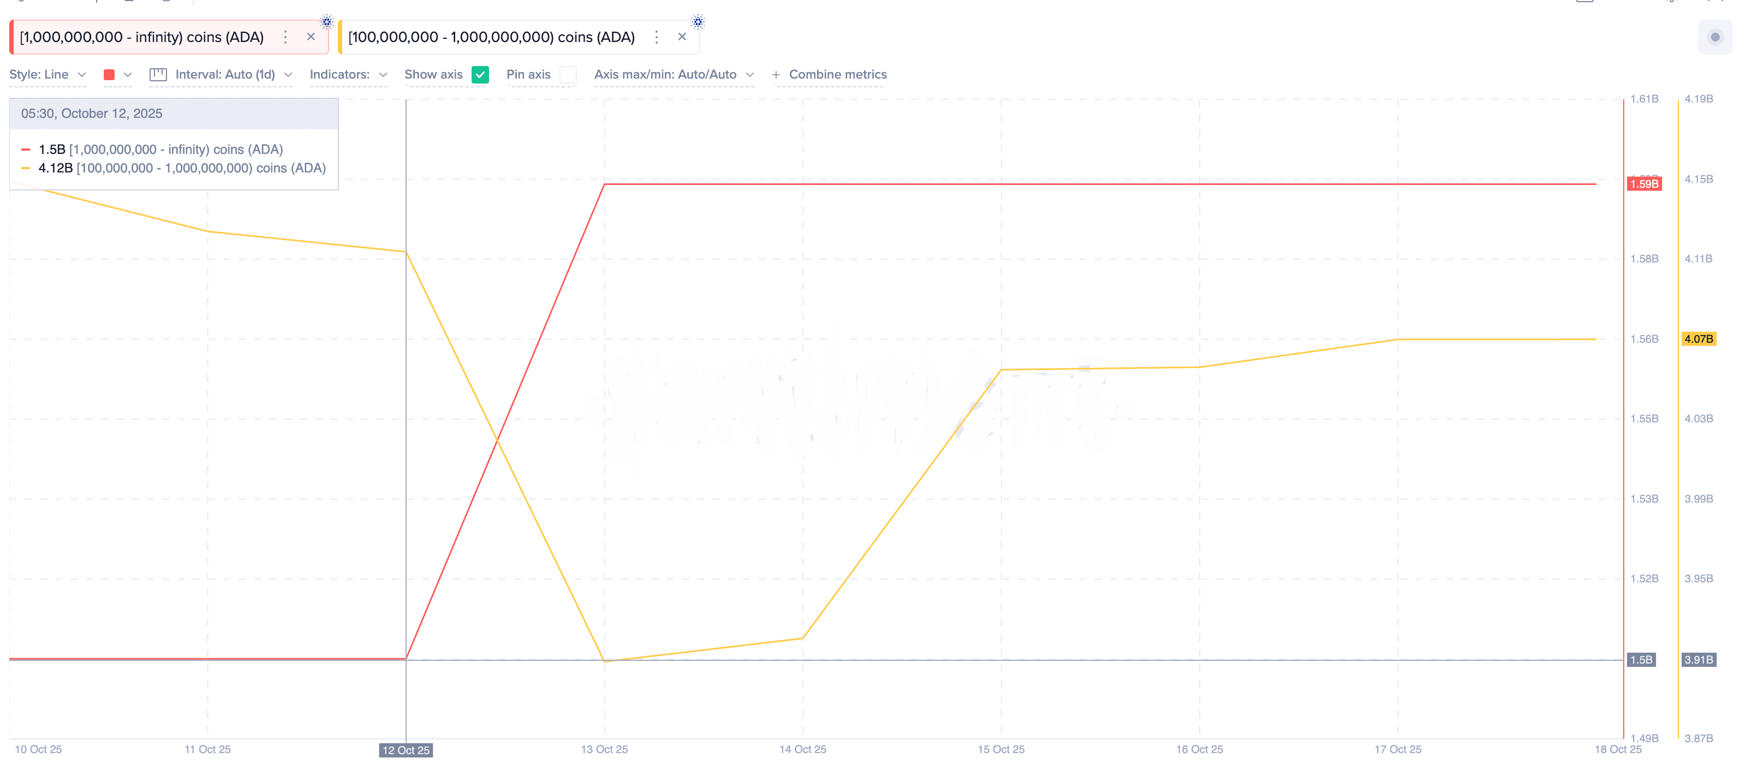This screenshot has width=1740, height=764.
Task: Click the round gray button at top right
Action: 1714,37
